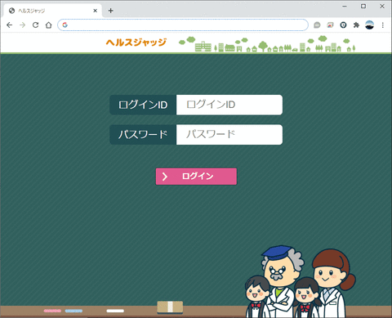
Task: Click the browser back arrow
Action: [x=9, y=25]
